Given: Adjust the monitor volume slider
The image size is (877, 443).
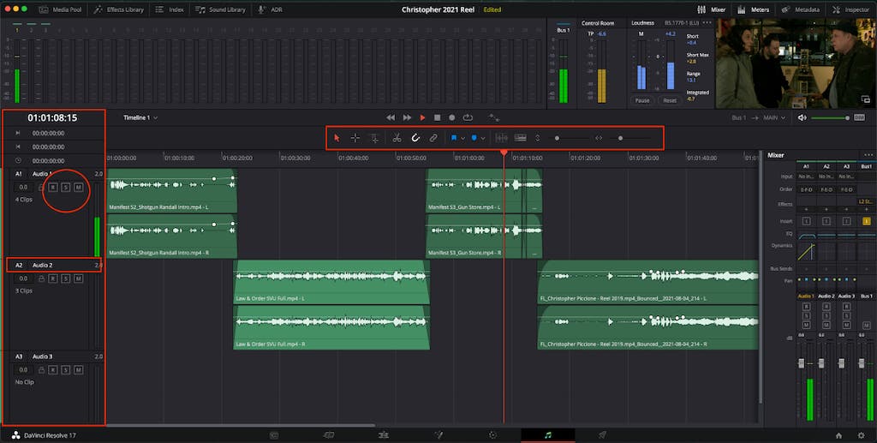Looking at the screenshot, I should (x=831, y=117).
